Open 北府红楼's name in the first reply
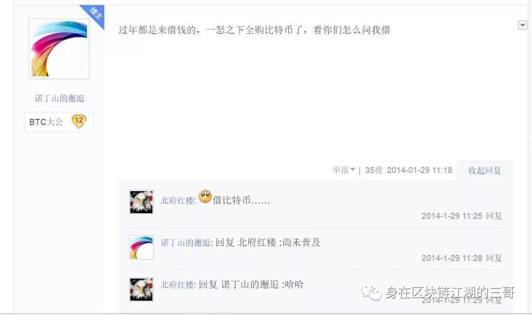Image resolution: width=532 pixels, height=316 pixels. tap(177, 201)
